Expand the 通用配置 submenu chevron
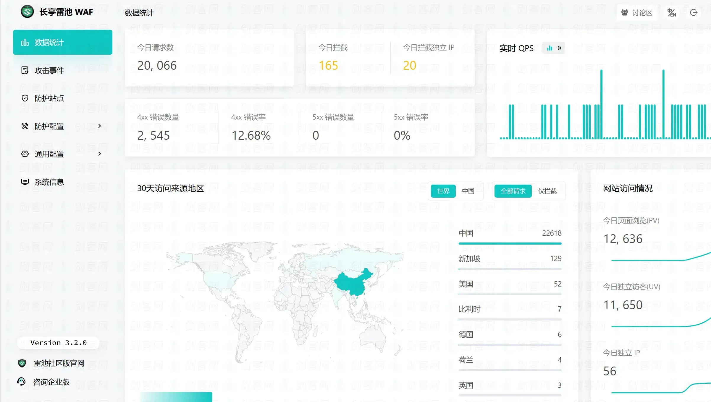The image size is (711, 402). pyautogui.click(x=100, y=154)
